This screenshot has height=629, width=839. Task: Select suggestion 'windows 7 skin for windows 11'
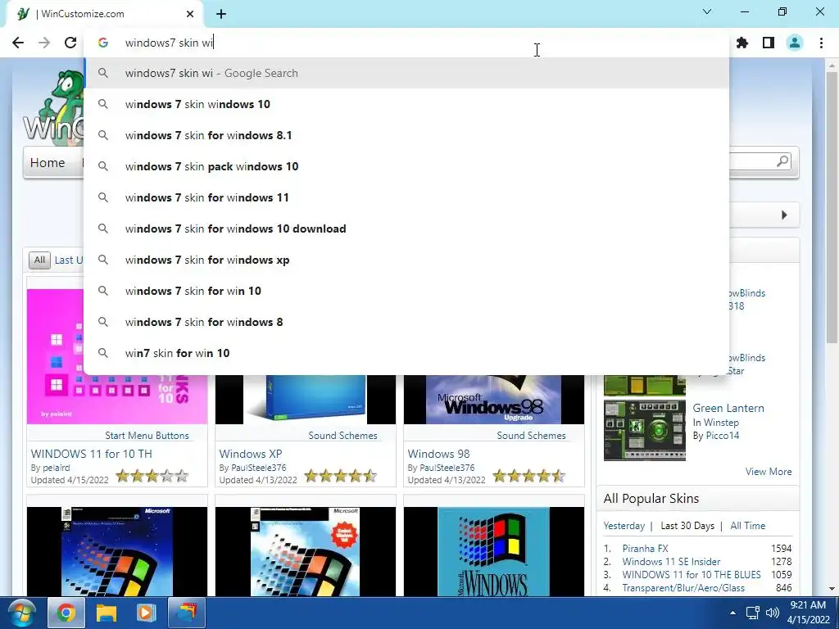[x=406, y=197]
